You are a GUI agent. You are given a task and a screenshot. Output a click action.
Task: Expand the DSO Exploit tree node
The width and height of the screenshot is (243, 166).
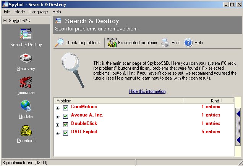(x=57, y=133)
